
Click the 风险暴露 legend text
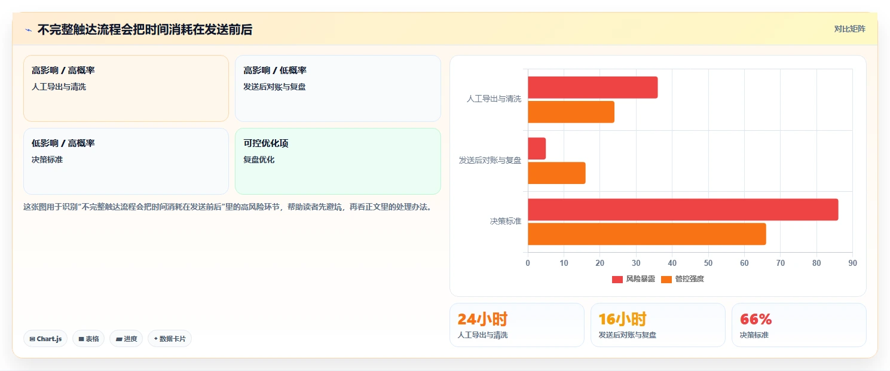(641, 279)
